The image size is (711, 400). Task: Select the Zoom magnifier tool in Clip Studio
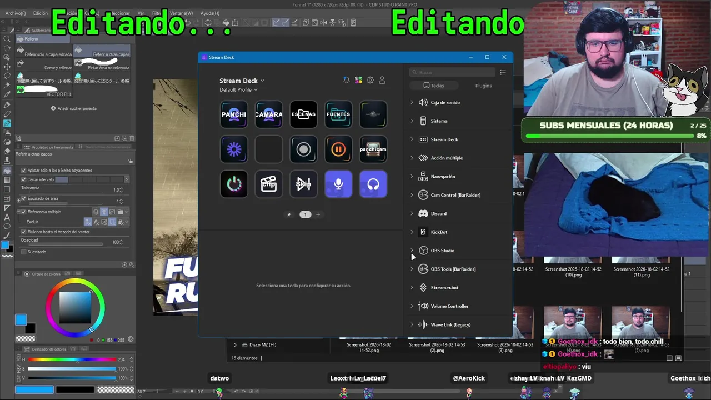[x=7, y=39]
